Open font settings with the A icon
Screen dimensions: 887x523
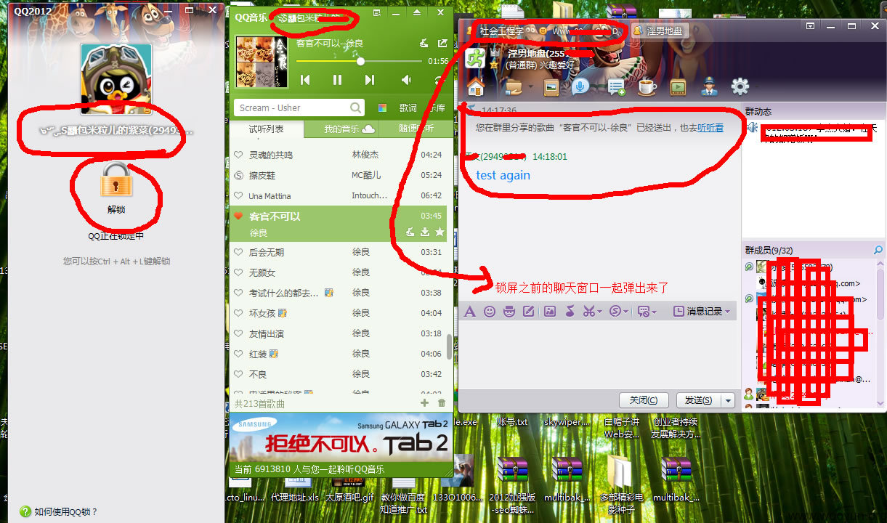[x=469, y=311]
